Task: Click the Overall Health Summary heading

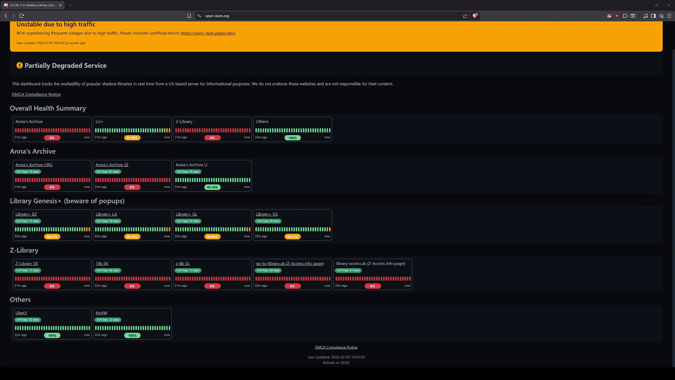Action: [x=48, y=108]
